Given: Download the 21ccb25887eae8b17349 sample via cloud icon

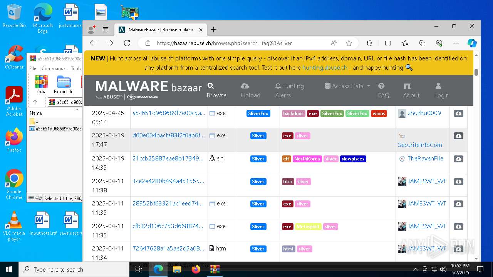Looking at the screenshot, I should [458, 159].
